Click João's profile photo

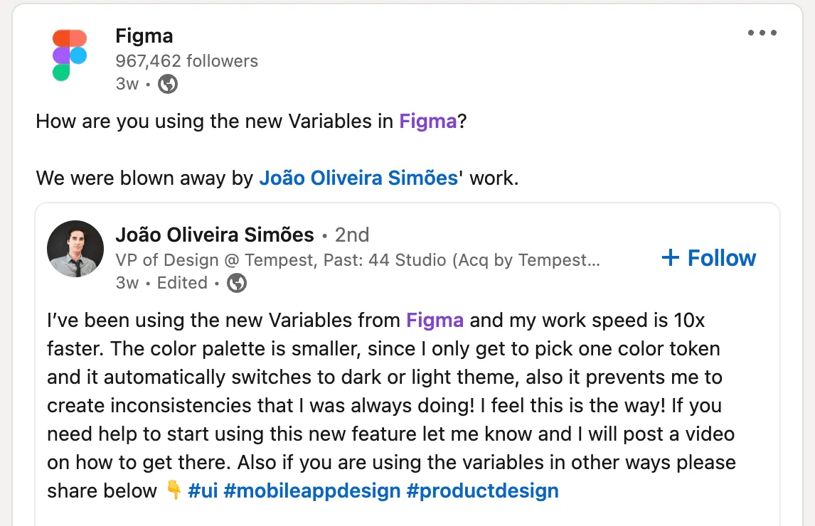(x=75, y=249)
